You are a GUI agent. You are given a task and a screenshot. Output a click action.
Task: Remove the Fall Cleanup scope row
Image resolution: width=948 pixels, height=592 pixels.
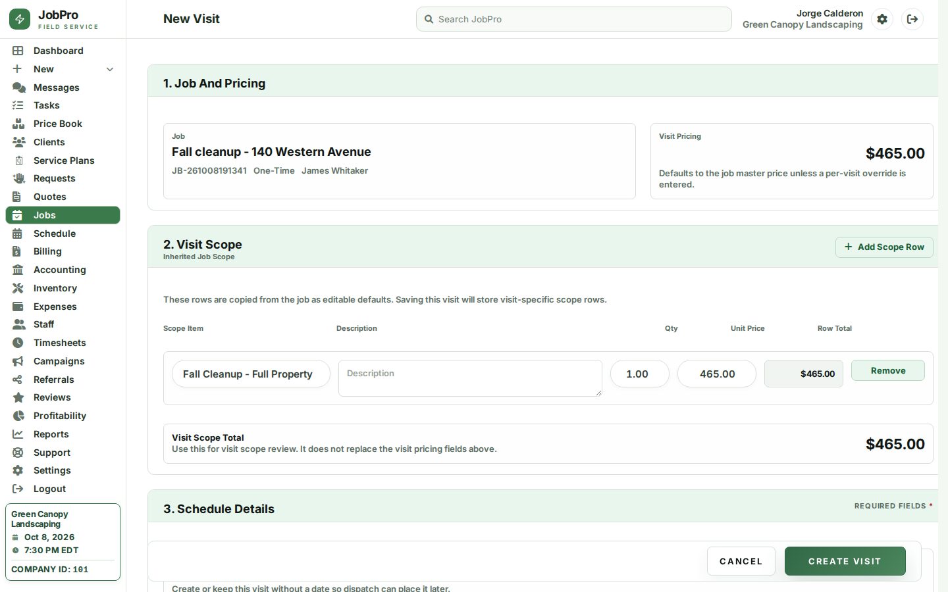(x=888, y=370)
